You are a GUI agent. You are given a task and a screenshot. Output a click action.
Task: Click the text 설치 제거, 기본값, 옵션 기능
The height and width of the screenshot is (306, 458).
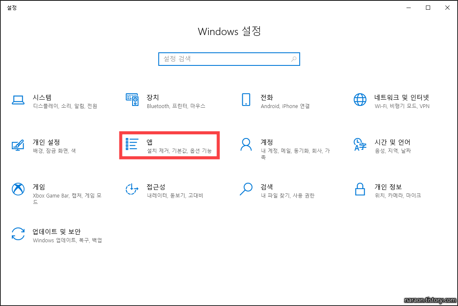(179, 151)
